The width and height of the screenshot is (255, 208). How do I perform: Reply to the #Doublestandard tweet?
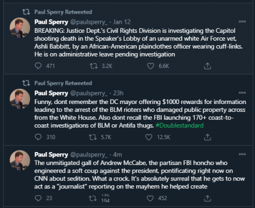point(38,137)
